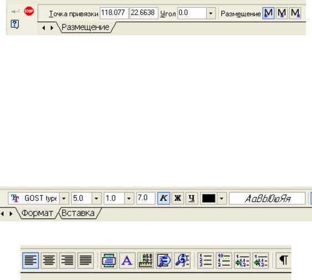Click the 10-1-2 numbering list icon
The height and width of the screenshot is (280, 312).
click(x=223, y=260)
